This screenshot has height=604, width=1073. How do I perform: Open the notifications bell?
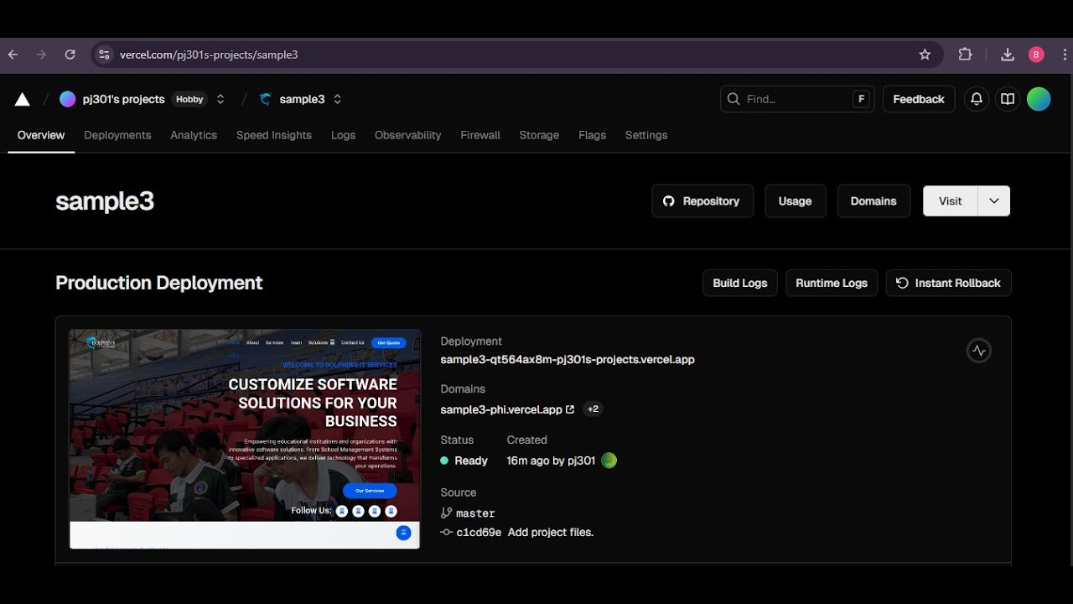pyautogui.click(x=977, y=99)
